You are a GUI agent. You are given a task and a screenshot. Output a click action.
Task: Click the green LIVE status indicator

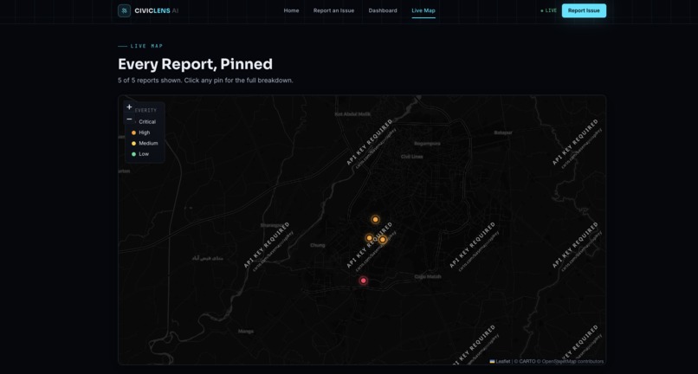548,10
